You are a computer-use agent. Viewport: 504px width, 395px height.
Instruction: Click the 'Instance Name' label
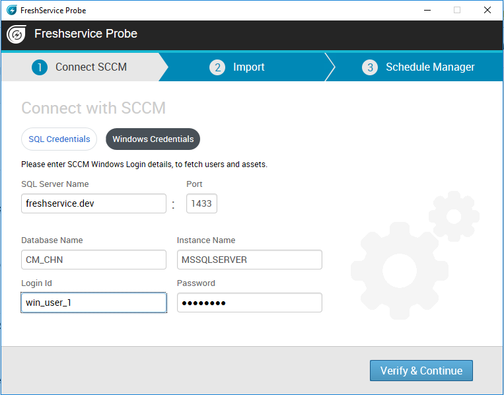click(206, 240)
